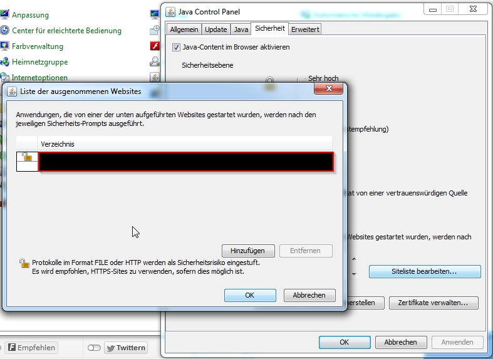493x359 pixels.
Task: Open Farbverwaltung item
Action: coord(38,46)
